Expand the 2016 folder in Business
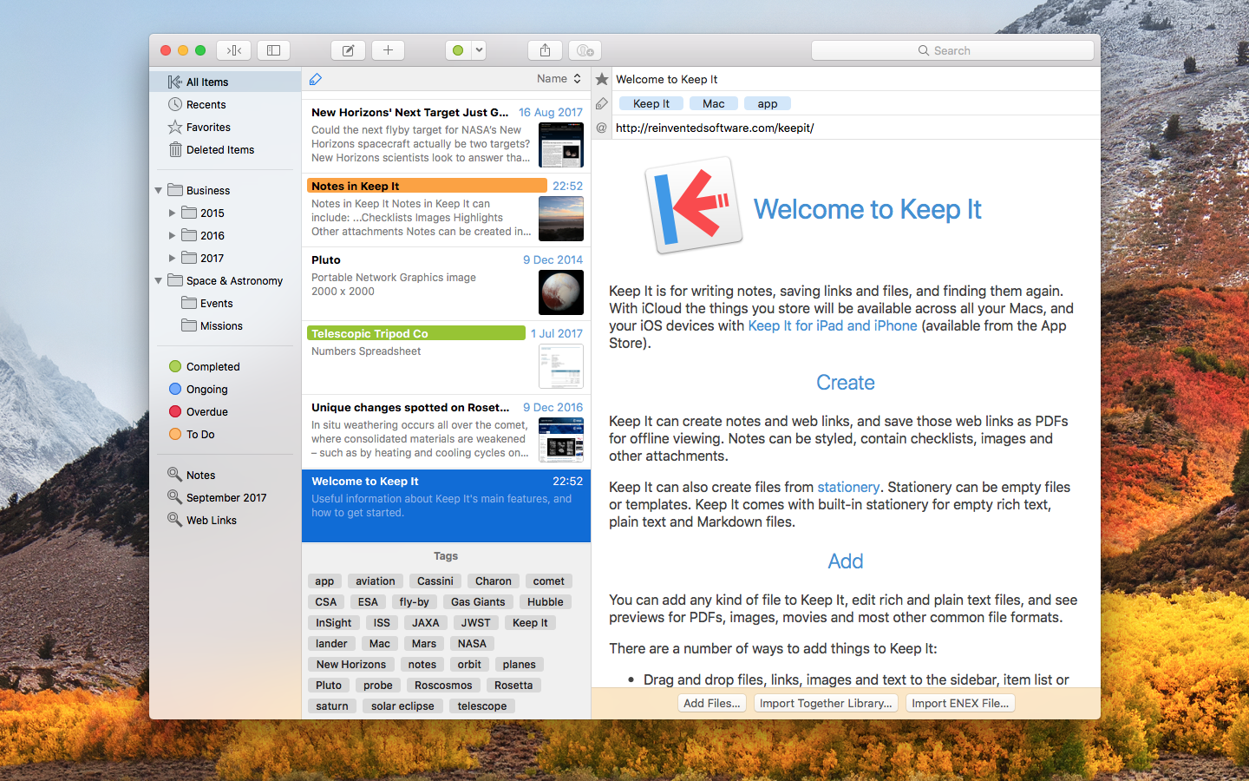Screen dimensions: 1249x781 point(173,235)
